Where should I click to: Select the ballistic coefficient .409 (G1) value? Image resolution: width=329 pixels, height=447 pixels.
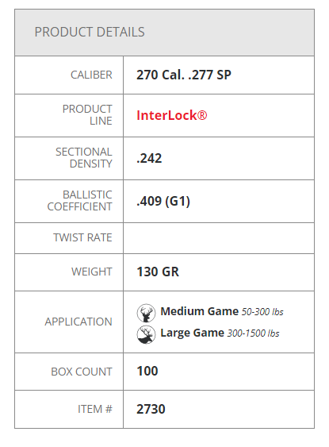click(163, 201)
